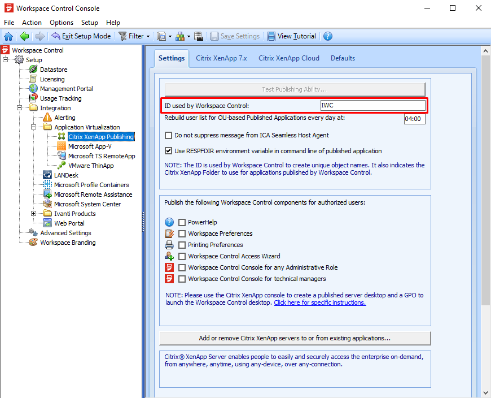Click the LANDesk icon

[x=47, y=175]
